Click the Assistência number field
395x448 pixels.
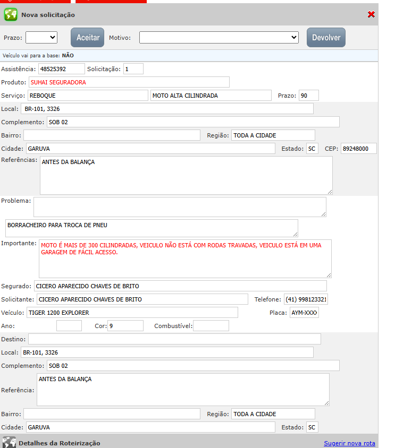62,68
